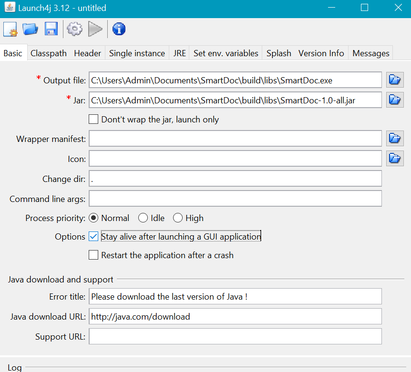This screenshot has width=411, height=372.
Task: Open the Version Info tab
Action: [321, 53]
